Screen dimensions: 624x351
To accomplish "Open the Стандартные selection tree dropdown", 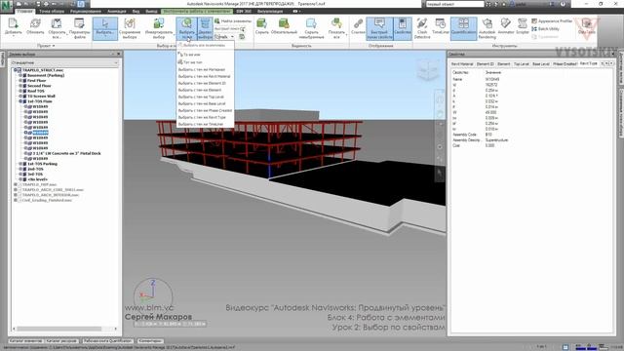I will 64,62.
